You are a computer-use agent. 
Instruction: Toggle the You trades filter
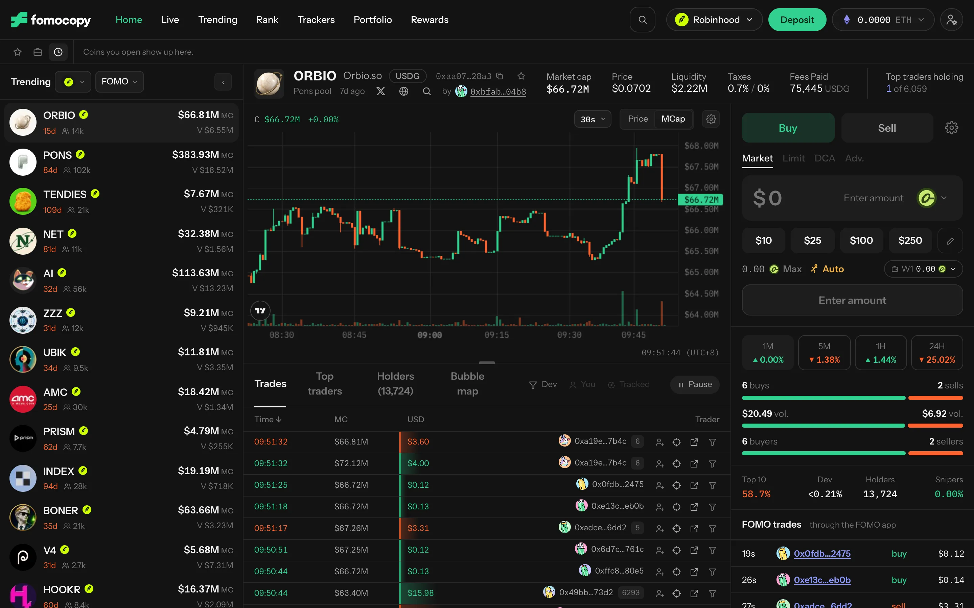click(x=582, y=384)
